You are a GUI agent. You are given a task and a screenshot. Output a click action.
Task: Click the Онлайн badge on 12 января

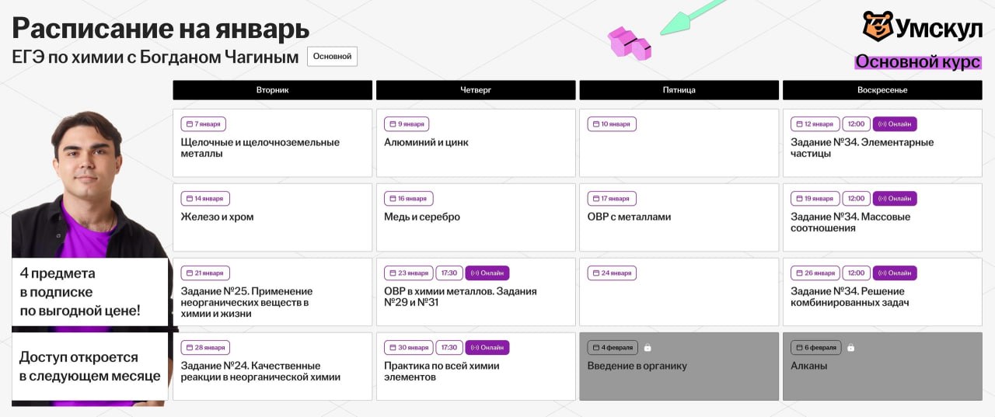pos(895,124)
